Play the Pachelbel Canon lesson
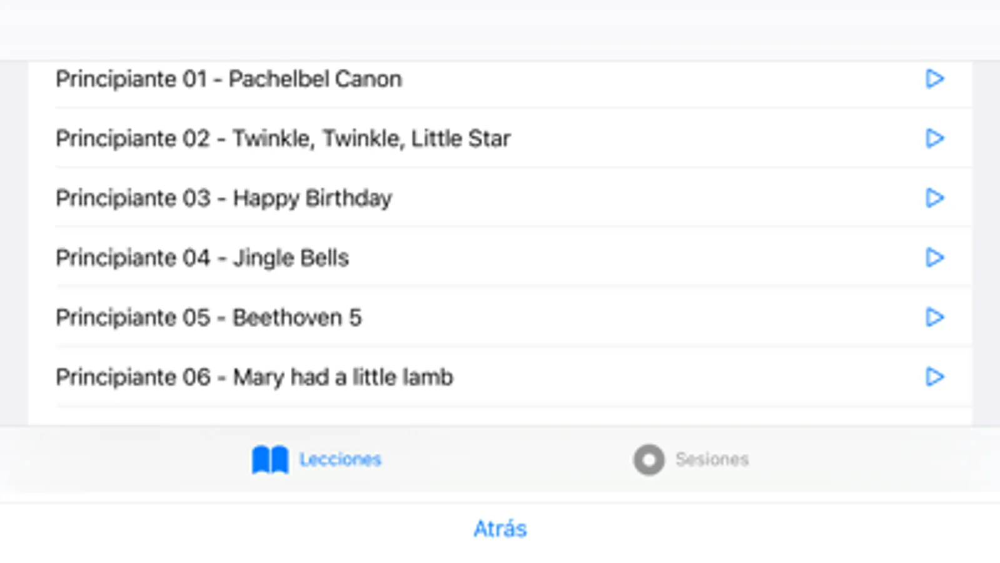The height and width of the screenshot is (563, 1000). click(934, 79)
